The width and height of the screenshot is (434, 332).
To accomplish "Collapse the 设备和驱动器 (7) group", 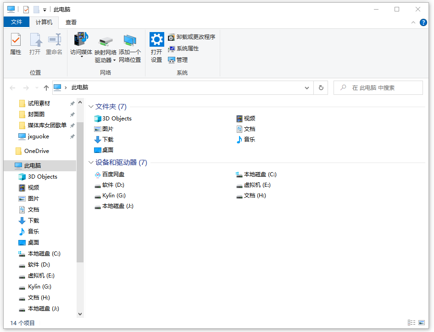I will click(x=91, y=163).
